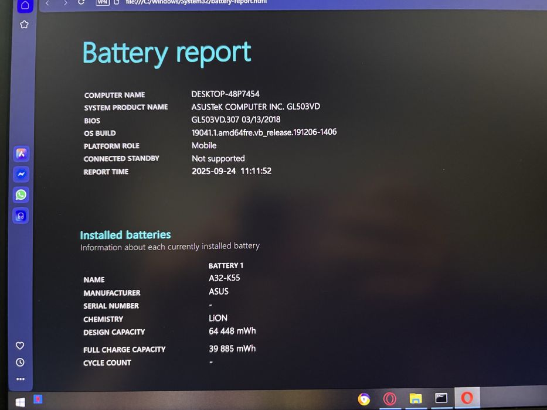This screenshot has height=410, width=547.
Task: Select the OS build value 19041.1.amd64fre
Action: [264, 132]
